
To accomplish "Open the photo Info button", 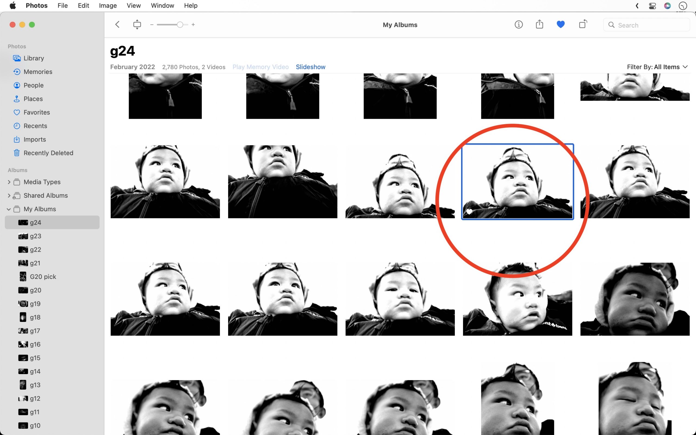I will (518, 25).
